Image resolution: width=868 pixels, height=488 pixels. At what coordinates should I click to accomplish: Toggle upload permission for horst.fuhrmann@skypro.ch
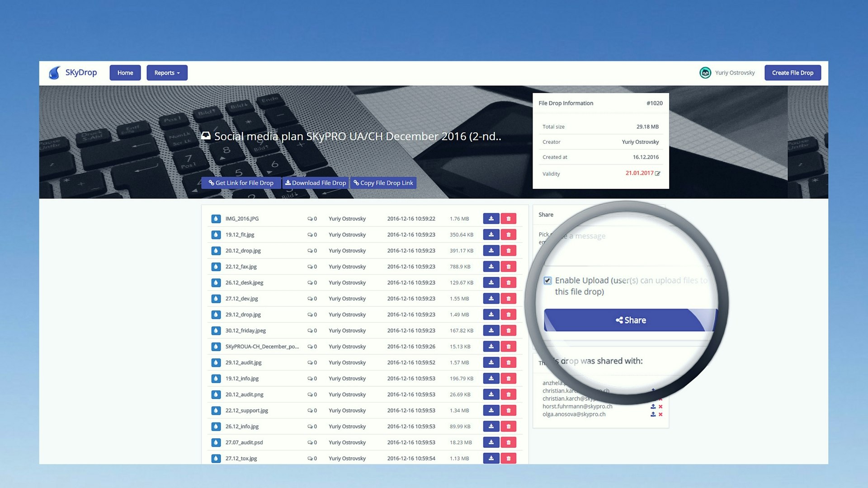pyautogui.click(x=653, y=407)
